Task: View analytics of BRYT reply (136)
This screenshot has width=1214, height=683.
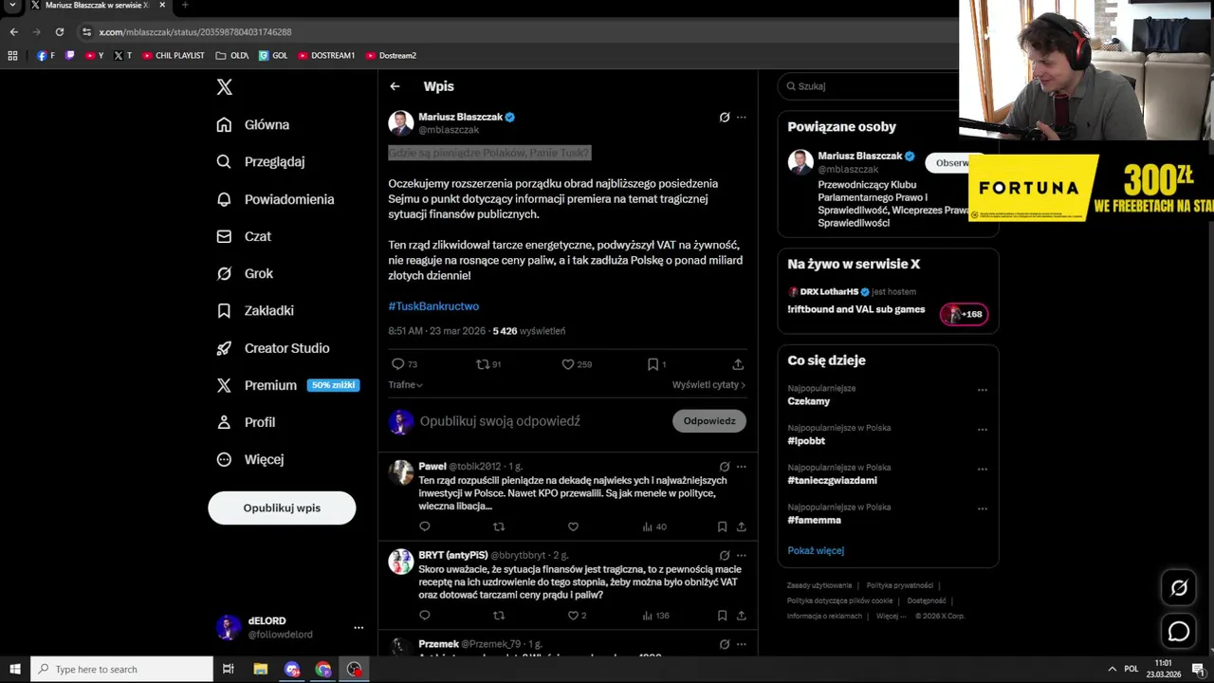Action: tap(656, 616)
